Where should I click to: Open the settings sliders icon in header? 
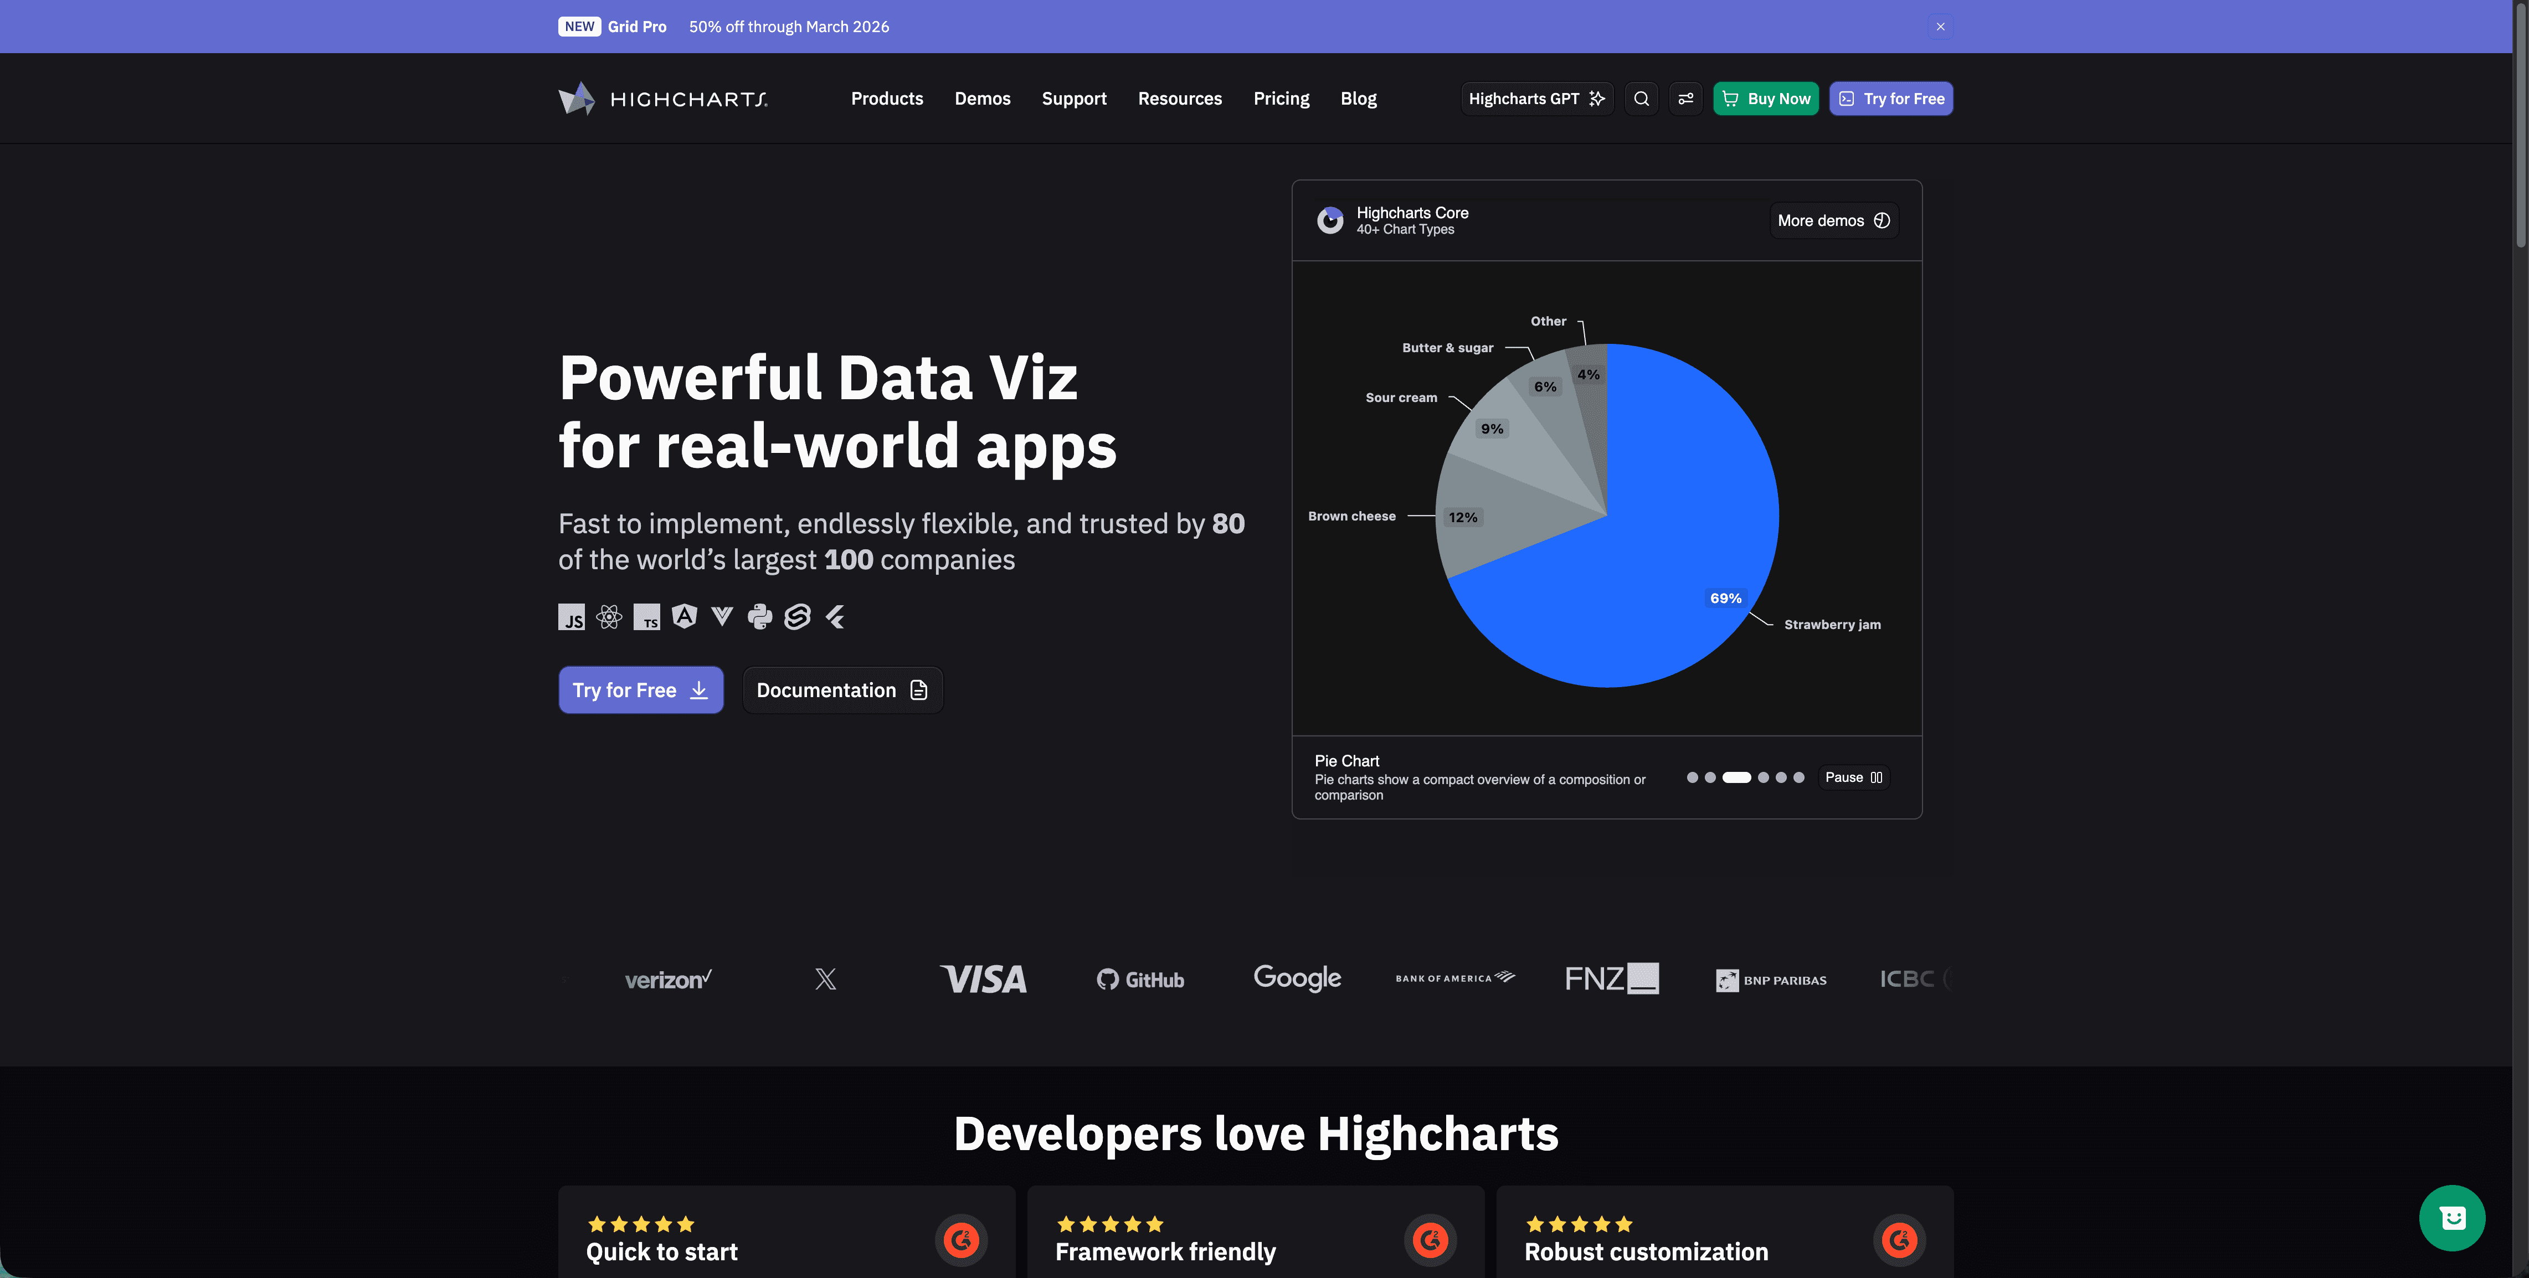[x=1685, y=98]
